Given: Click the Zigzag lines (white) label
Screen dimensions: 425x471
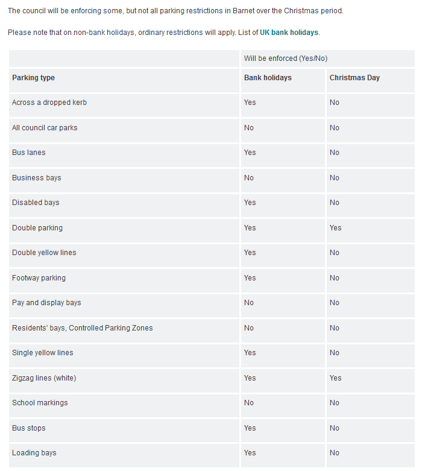Looking at the screenshot, I should click(x=44, y=378).
